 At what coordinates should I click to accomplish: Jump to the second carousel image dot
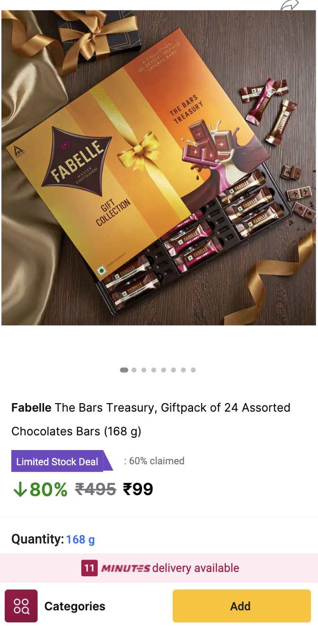point(134,370)
